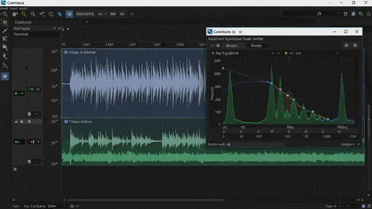Click the round icon beside the dialog's home icon

pyautogui.click(x=218, y=45)
